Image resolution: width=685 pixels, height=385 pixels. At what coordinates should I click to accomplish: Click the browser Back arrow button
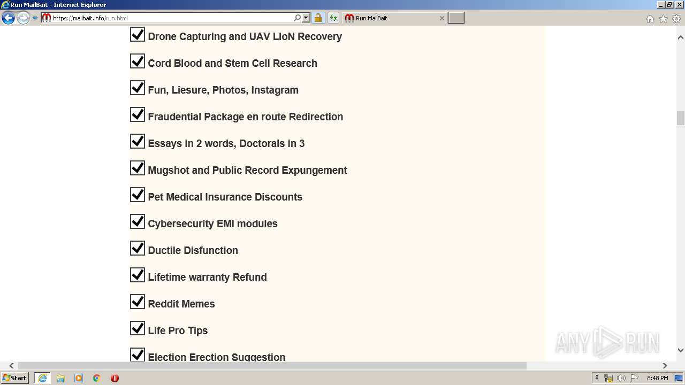click(x=8, y=18)
